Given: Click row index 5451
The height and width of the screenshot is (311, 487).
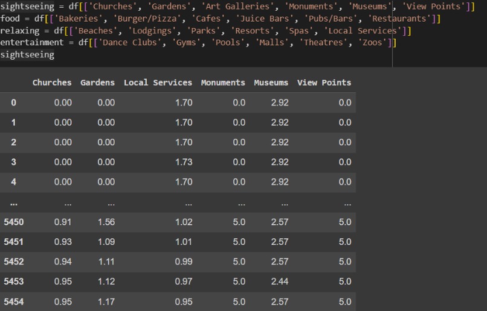Looking at the screenshot, I should (14, 242).
